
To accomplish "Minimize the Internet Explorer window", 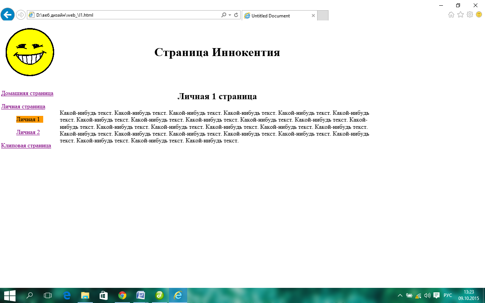I will [x=441, y=5].
